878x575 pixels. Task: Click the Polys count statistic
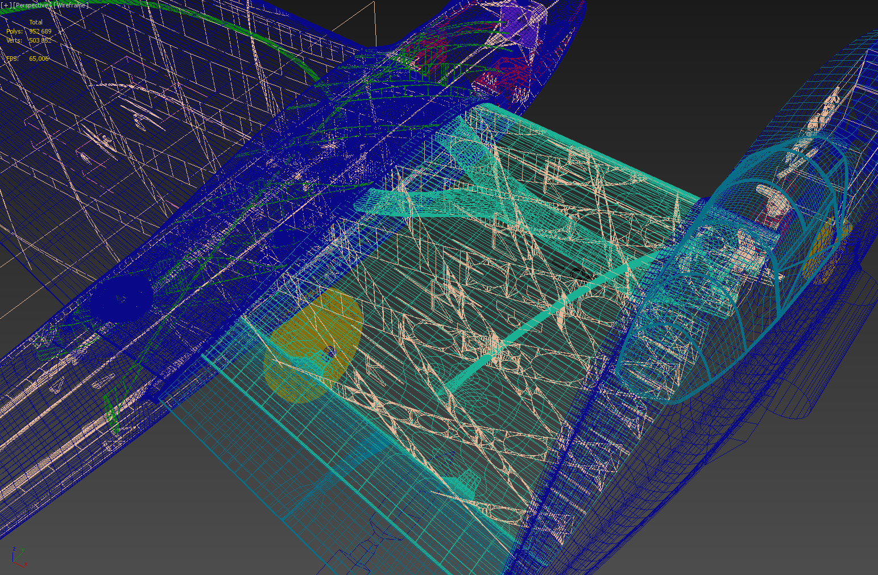pos(40,32)
